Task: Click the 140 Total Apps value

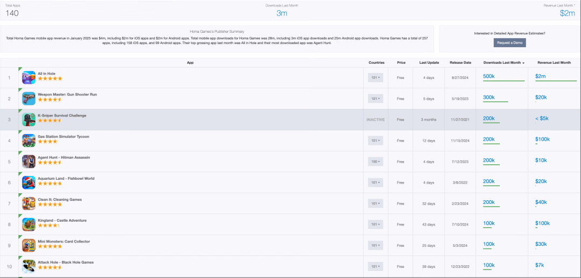Action: click(x=12, y=13)
